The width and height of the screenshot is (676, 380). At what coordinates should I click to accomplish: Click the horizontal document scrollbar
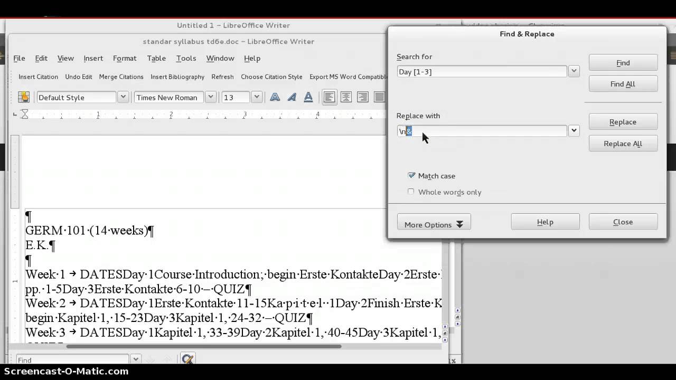(x=203, y=346)
